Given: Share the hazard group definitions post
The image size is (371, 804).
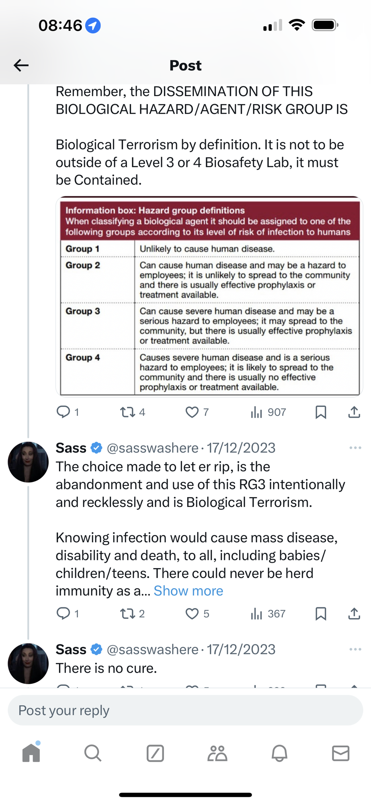Looking at the screenshot, I should tap(354, 412).
